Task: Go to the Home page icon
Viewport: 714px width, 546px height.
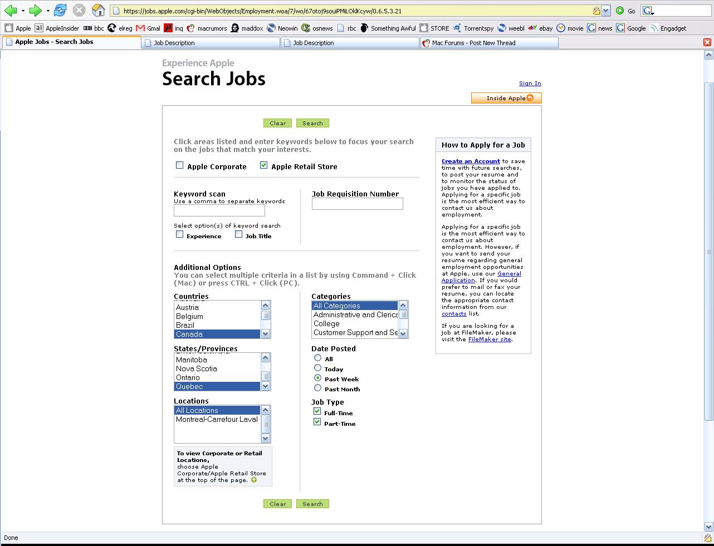Action: (98, 10)
